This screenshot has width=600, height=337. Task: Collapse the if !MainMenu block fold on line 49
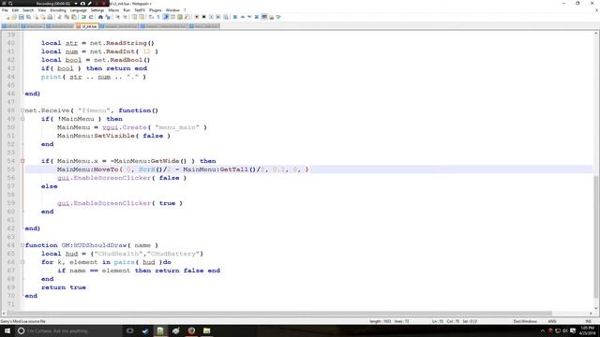point(22,119)
